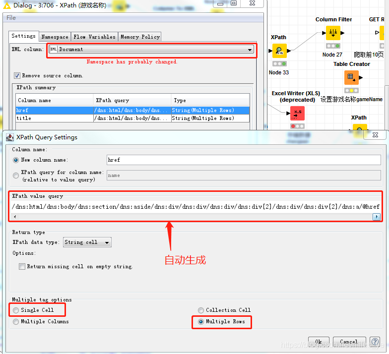Select the href row in XPath summary
Screen dimensions: 389x354
tap(132, 110)
